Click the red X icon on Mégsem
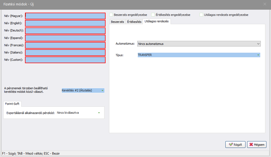 point(251,145)
